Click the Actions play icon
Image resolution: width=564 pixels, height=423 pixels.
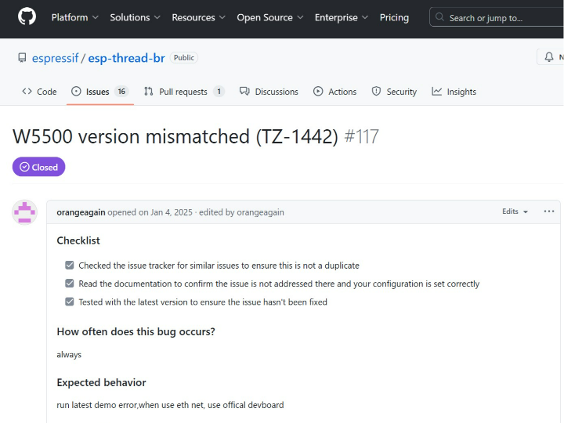318,92
